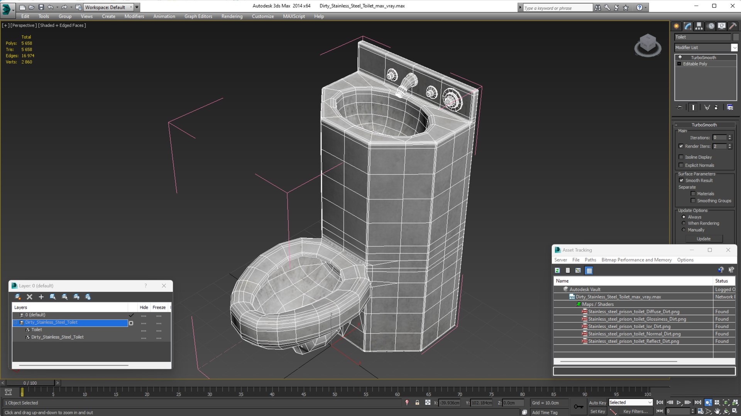Toggle TurboSmooth lightbulb in modifier stack

click(680, 57)
